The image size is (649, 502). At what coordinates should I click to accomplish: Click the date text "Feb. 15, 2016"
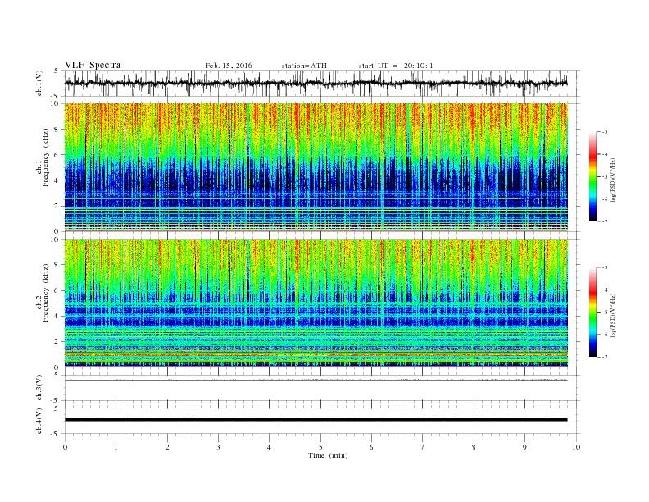(x=229, y=66)
